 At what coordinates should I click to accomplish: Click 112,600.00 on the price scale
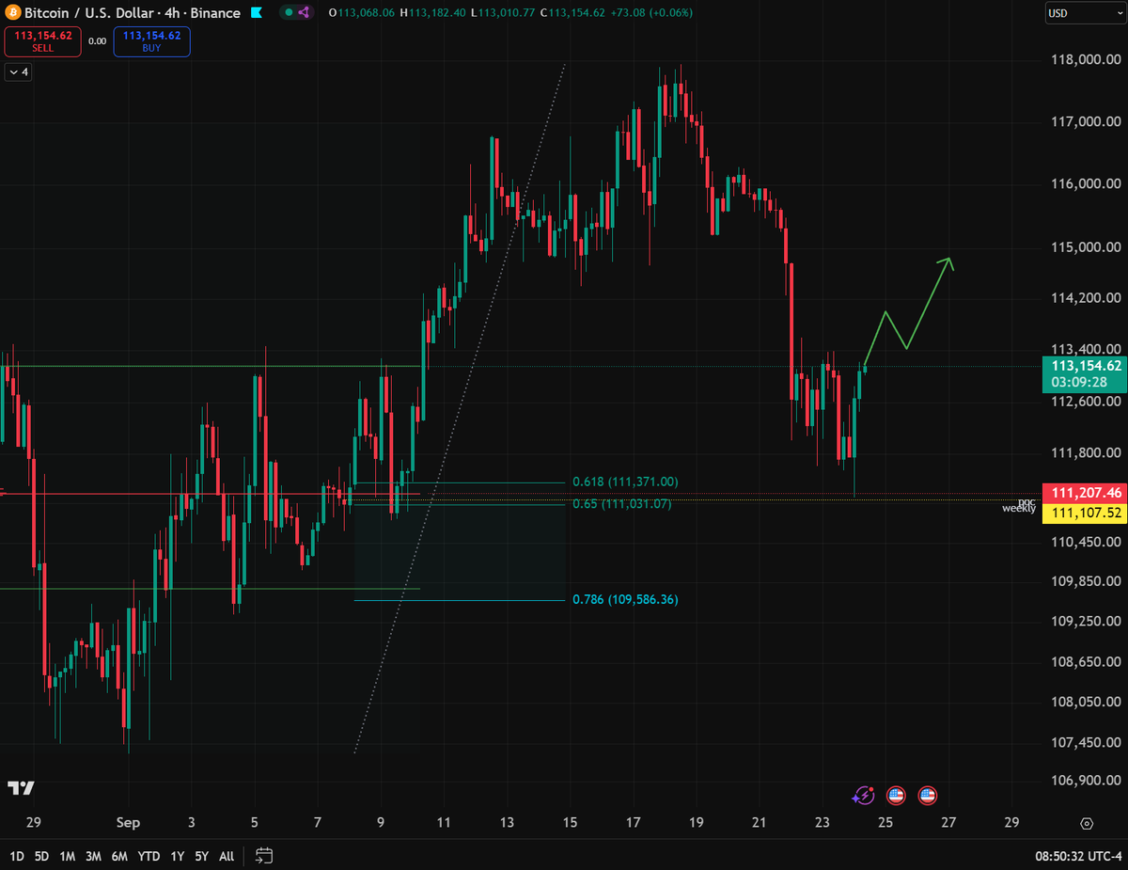(x=1086, y=401)
